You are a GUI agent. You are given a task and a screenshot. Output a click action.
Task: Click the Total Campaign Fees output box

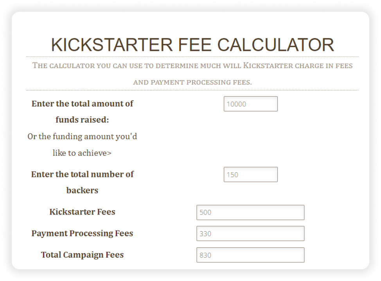(x=250, y=255)
